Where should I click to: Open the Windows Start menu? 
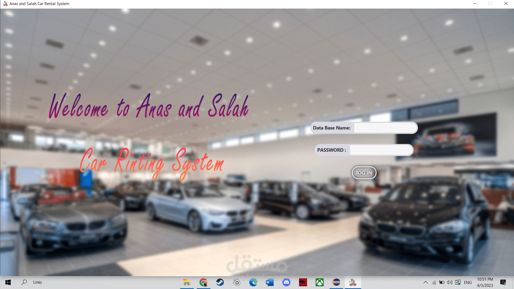(x=8, y=282)
